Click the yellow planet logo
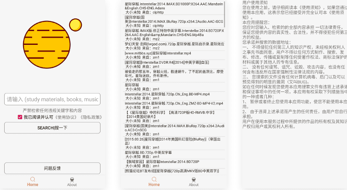This screenshot has width=347, height=190. (x=47, y=44)
